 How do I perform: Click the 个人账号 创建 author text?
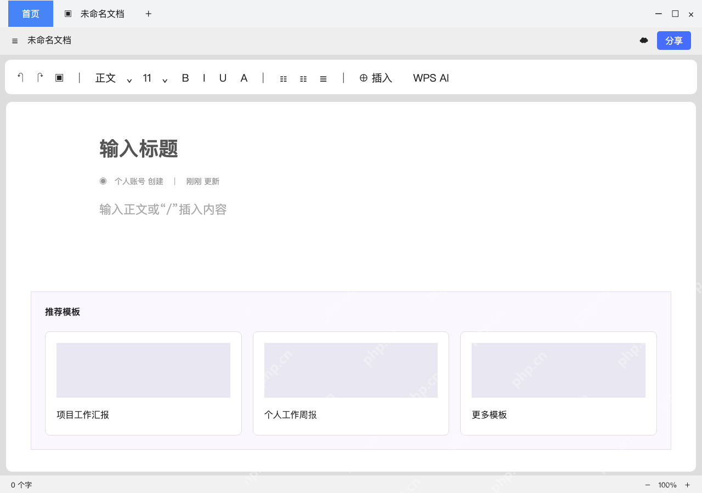pyautogui.click(x=139, y=181)
